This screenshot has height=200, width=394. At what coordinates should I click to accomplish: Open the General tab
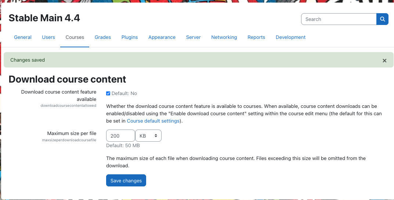[x=23, y=37]
